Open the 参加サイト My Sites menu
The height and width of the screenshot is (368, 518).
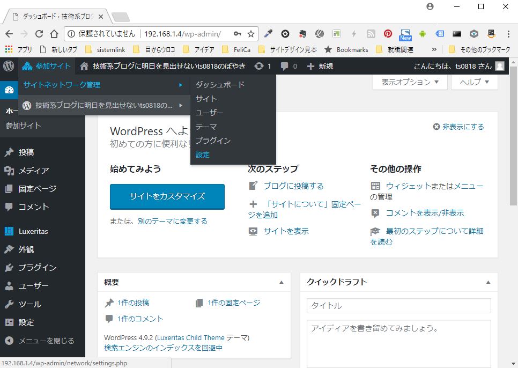(x=46, y=66)
